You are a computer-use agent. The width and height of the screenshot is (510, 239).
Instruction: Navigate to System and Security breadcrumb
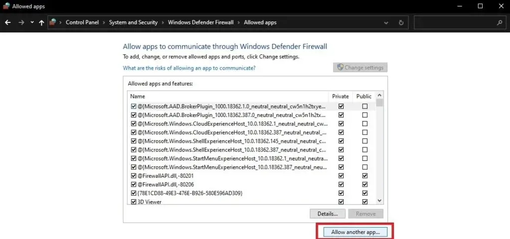click(133, 22)
